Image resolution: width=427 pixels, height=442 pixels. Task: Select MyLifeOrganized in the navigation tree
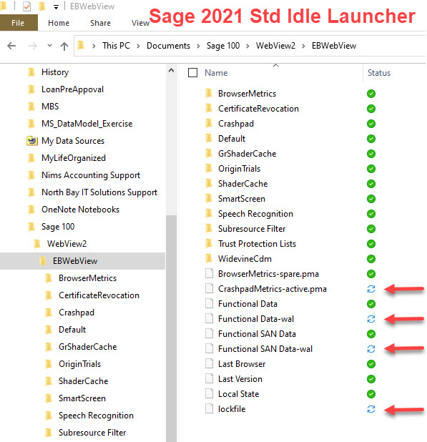pos(74,158)
